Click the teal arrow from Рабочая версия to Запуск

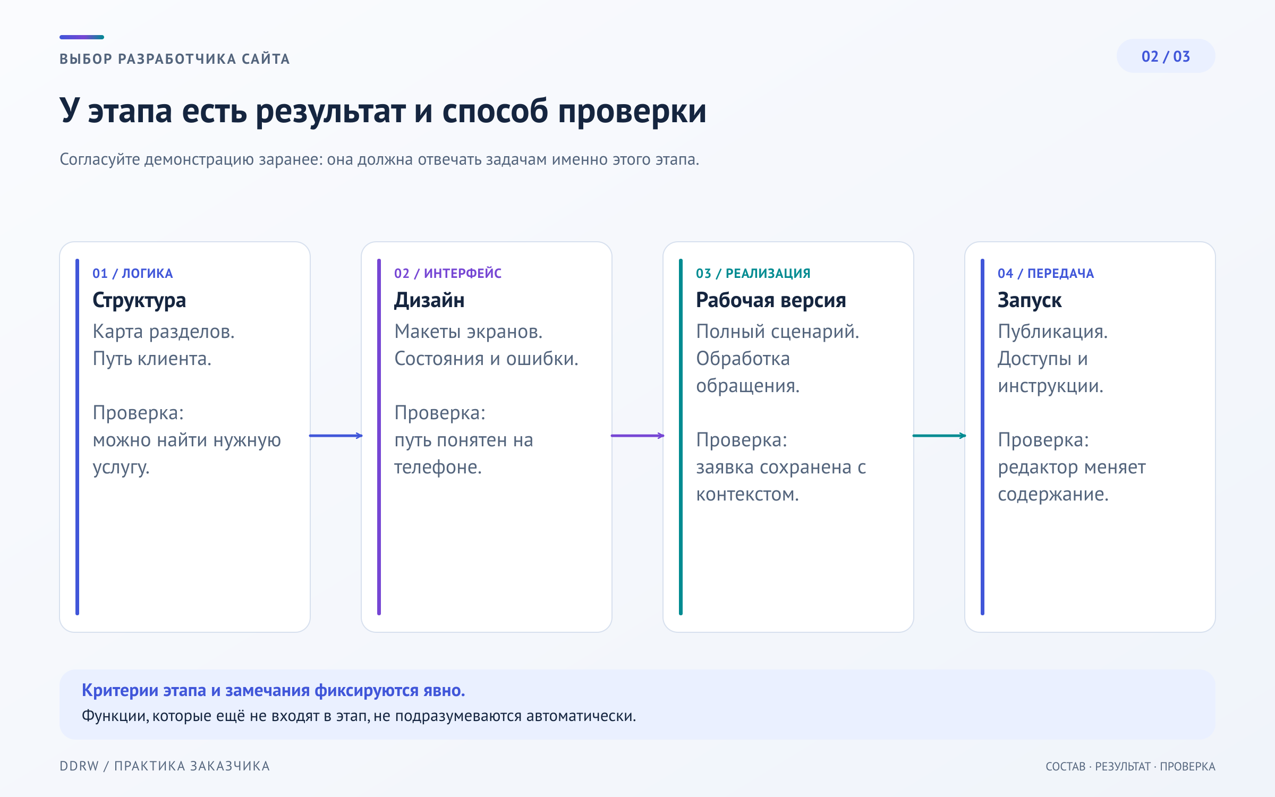point(939,436)
